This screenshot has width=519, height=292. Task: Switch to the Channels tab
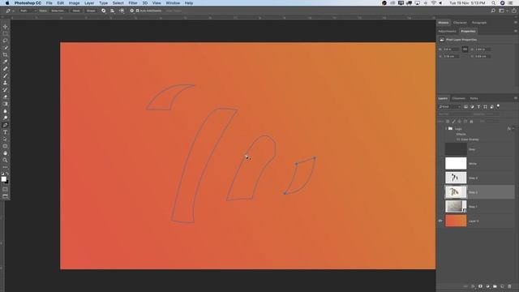point(458,98)
